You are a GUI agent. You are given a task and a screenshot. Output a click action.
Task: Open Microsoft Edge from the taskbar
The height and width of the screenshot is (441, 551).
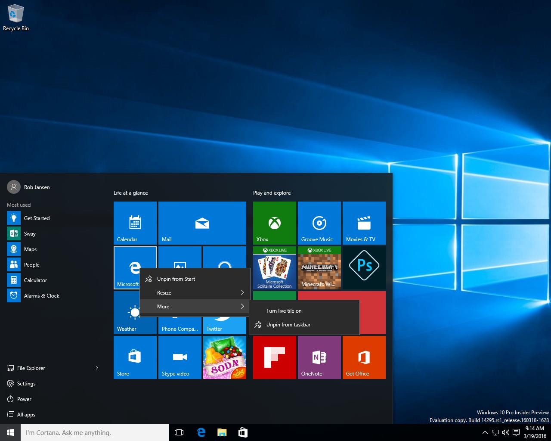coord(201,432)
